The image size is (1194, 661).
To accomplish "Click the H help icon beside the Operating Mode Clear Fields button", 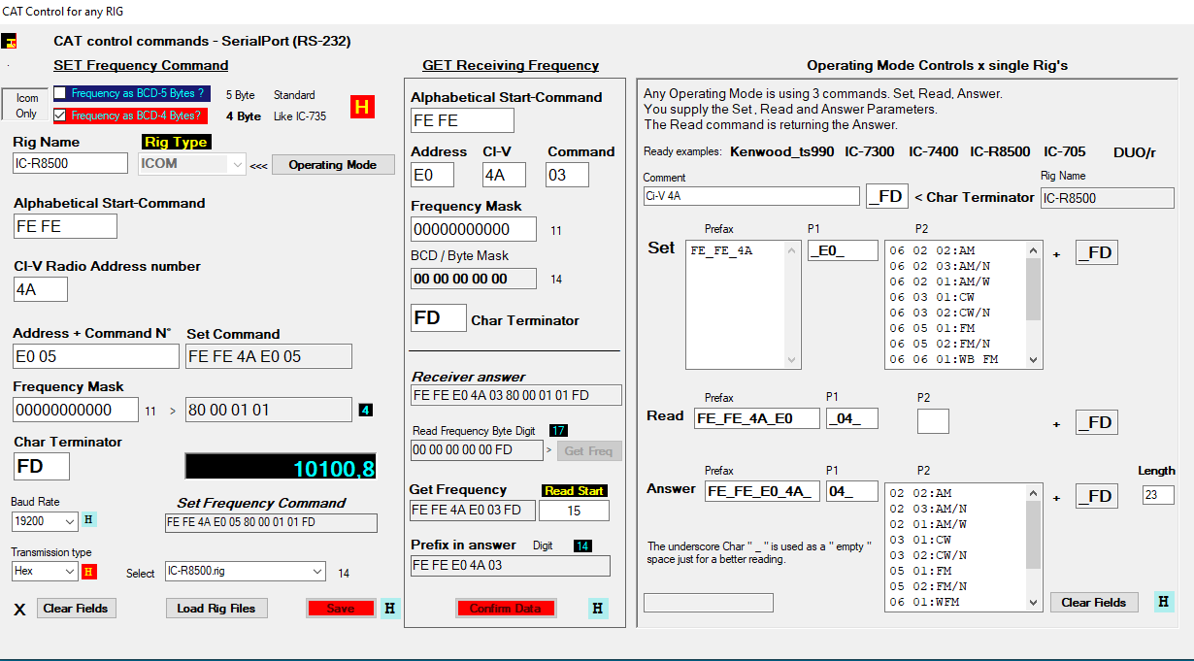I will (x=1165, y=602).
